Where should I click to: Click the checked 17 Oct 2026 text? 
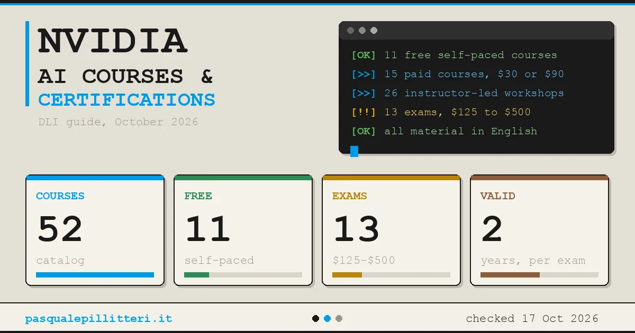(x=532, y=319)
